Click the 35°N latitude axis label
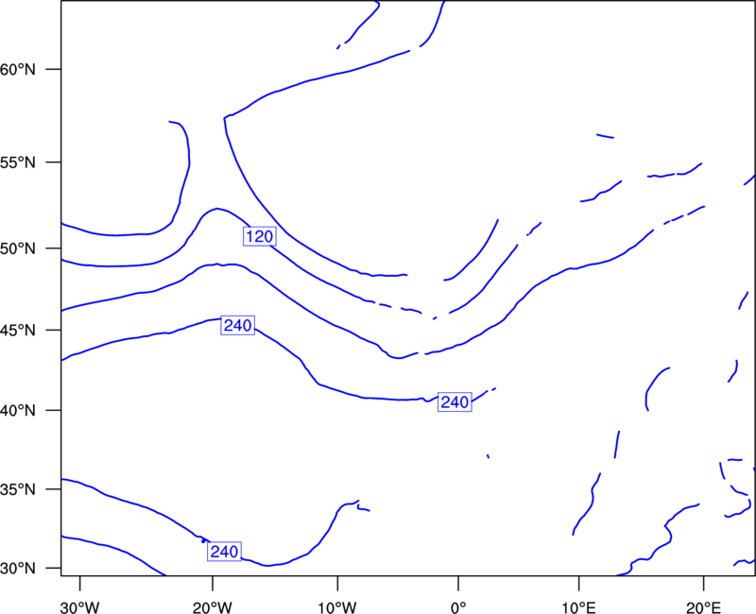 18,489
